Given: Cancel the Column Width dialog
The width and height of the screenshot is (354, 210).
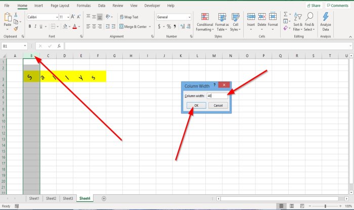Looking at the screenshot, I should (x=218, y=105).
